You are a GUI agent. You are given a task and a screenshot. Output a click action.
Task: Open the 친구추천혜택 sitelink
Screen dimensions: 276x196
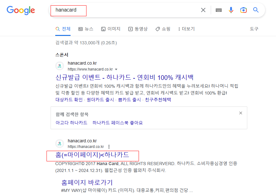pos(158,100)
